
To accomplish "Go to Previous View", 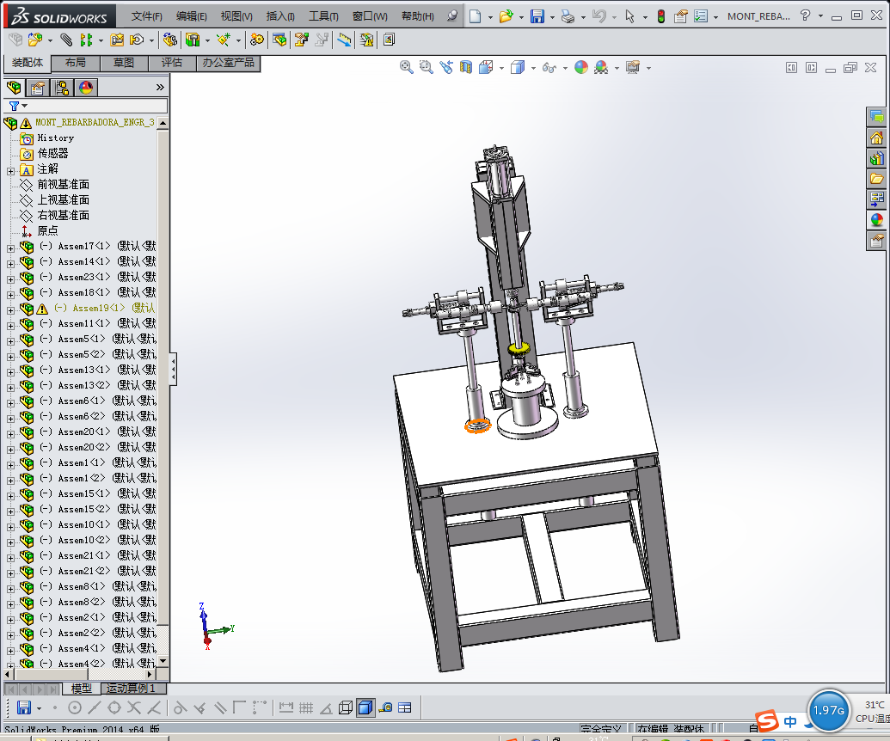I will click(446, 67).
